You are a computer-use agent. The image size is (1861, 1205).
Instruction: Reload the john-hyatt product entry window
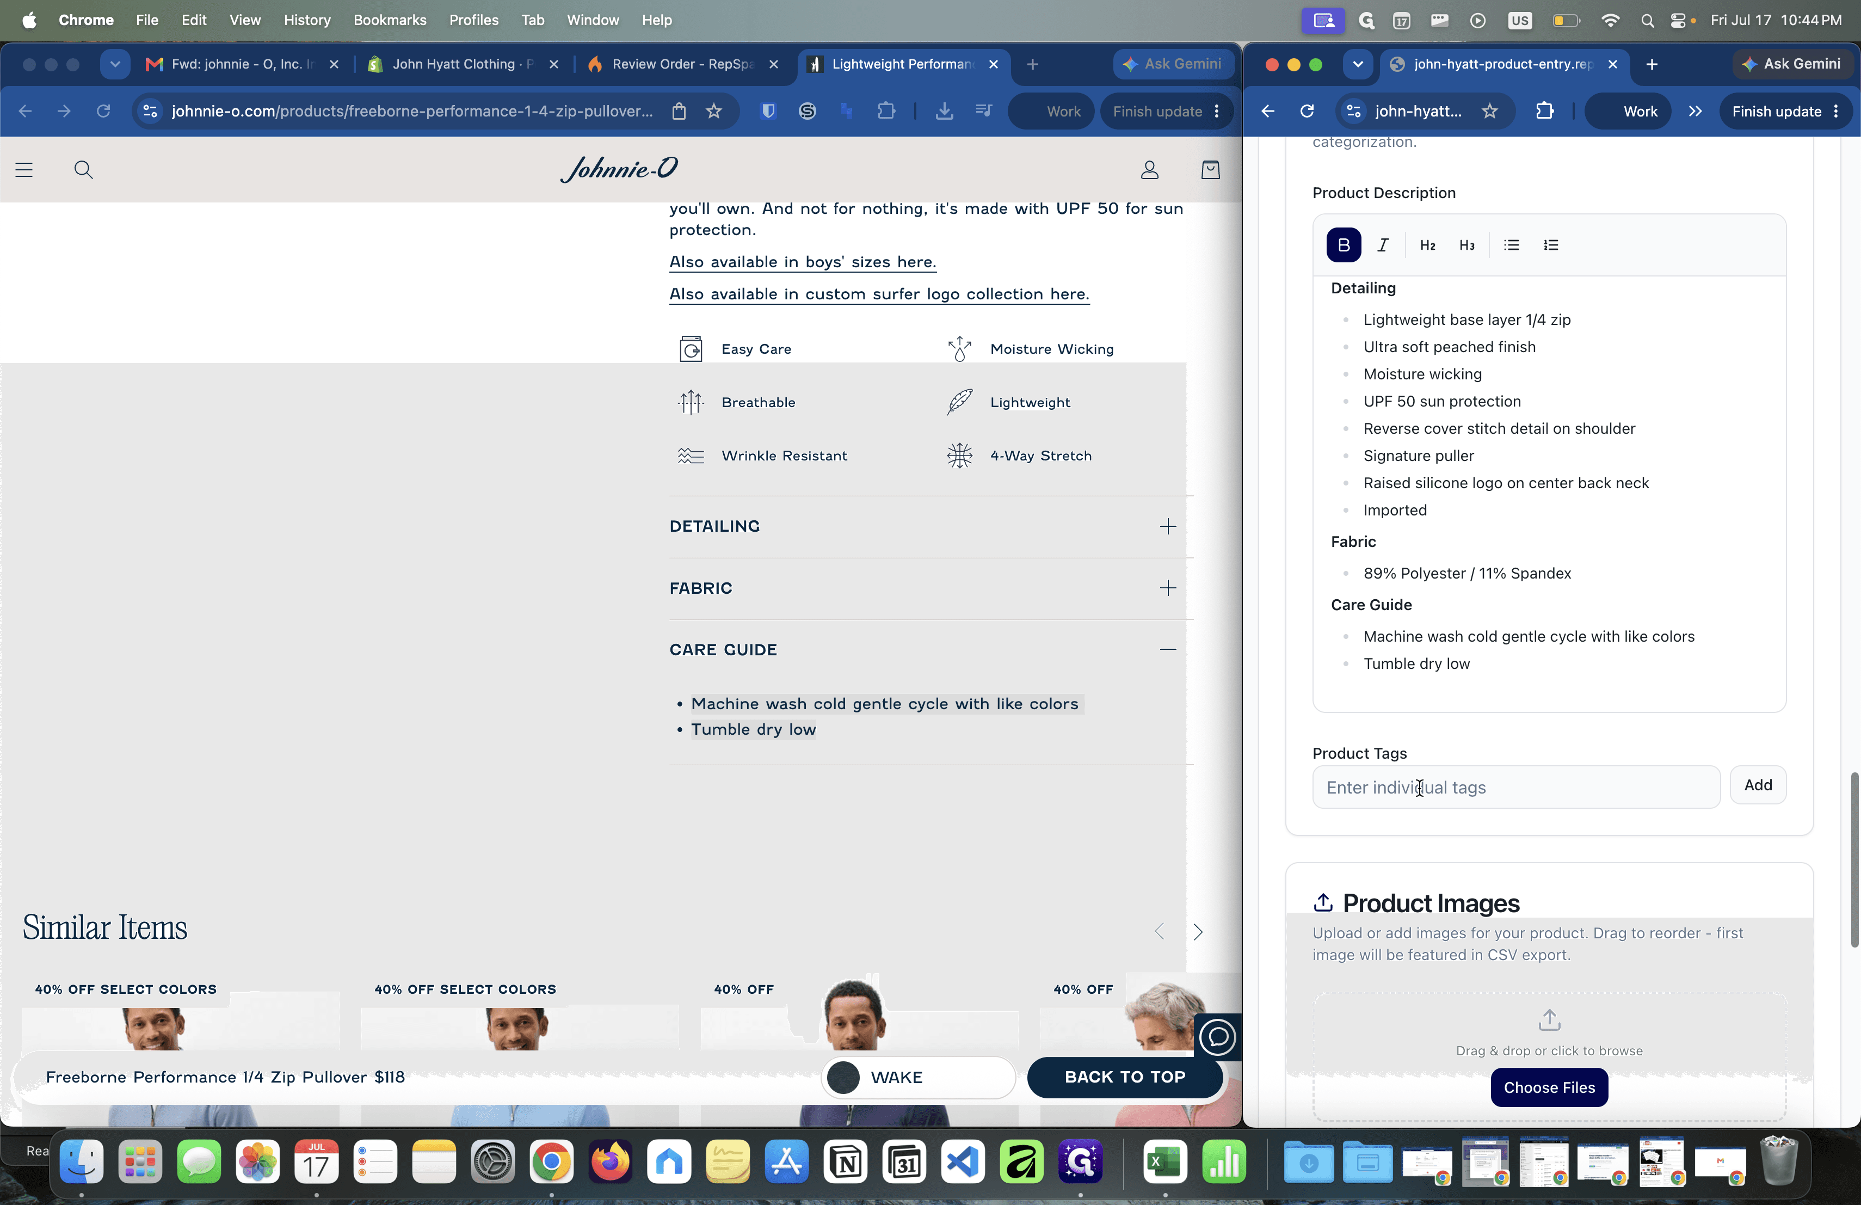1307,111
